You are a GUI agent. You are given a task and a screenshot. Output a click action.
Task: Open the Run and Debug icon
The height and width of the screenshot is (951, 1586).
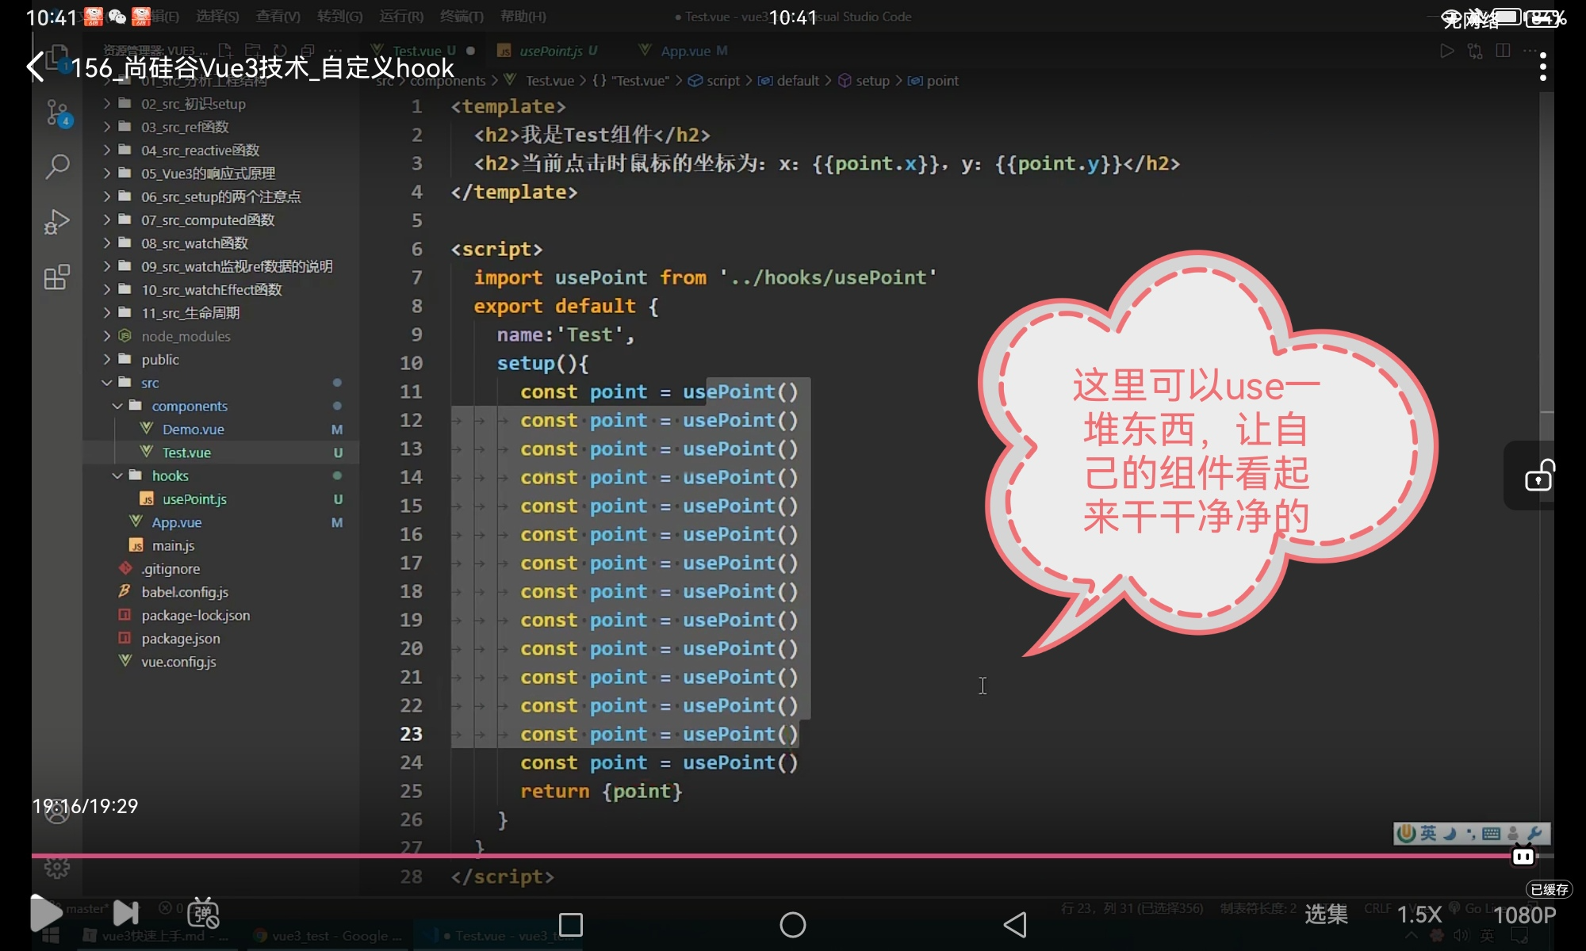[x=57, y=222]
